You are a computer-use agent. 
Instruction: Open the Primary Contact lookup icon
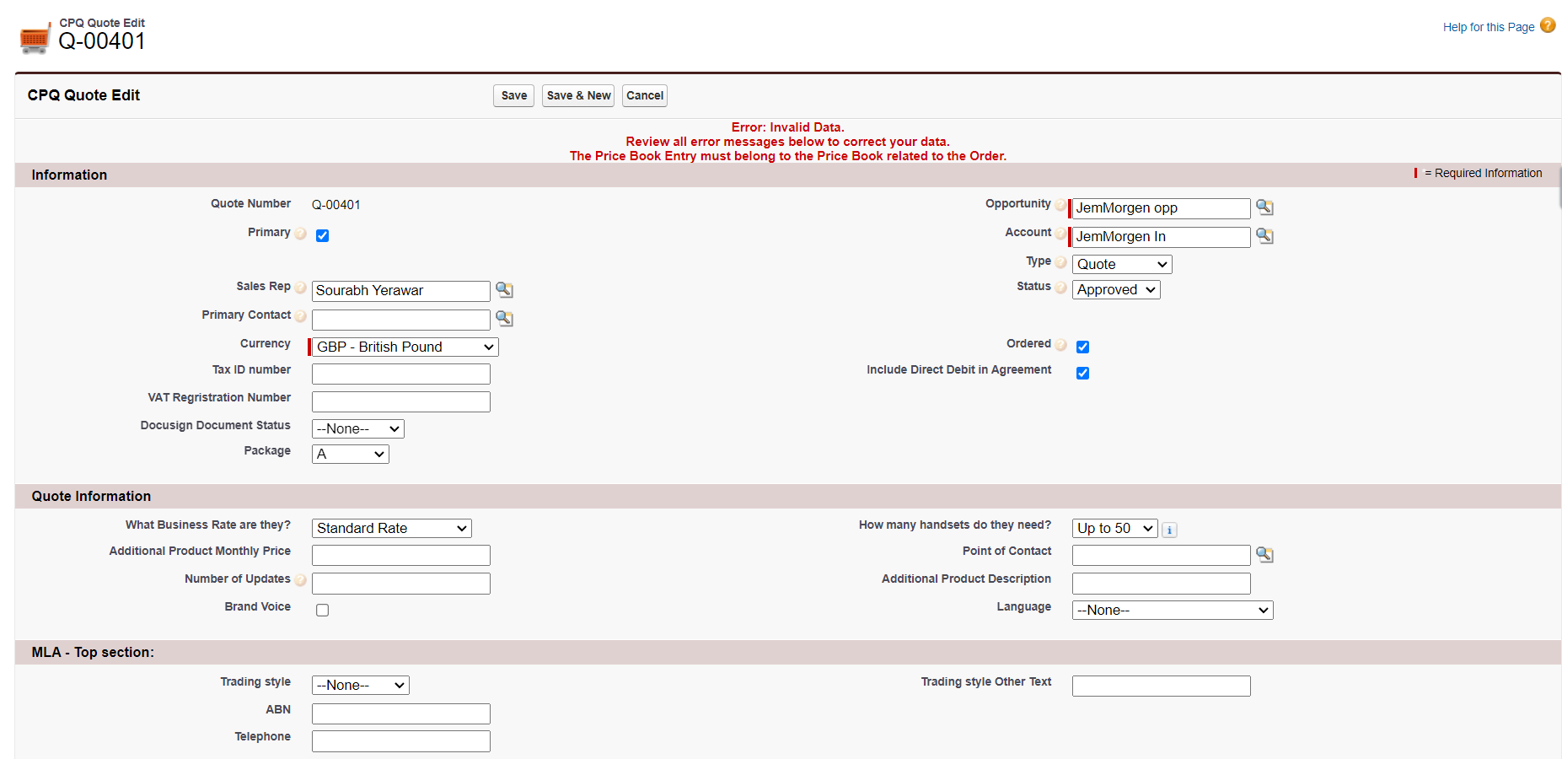coord(504,319)
